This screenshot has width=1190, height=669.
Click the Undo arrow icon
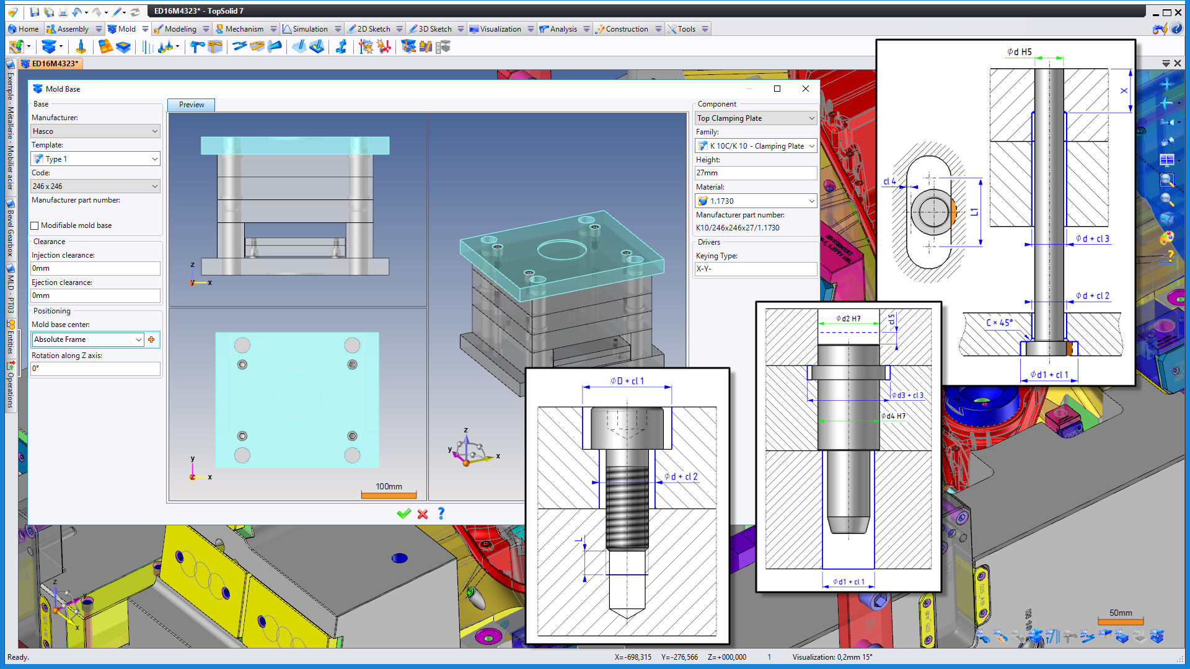click(x=76, y=12)
